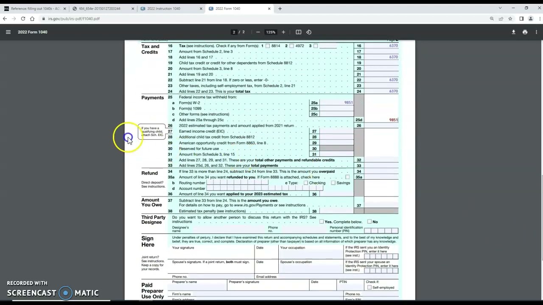Check No for Third Party Designee

(369, 222)
